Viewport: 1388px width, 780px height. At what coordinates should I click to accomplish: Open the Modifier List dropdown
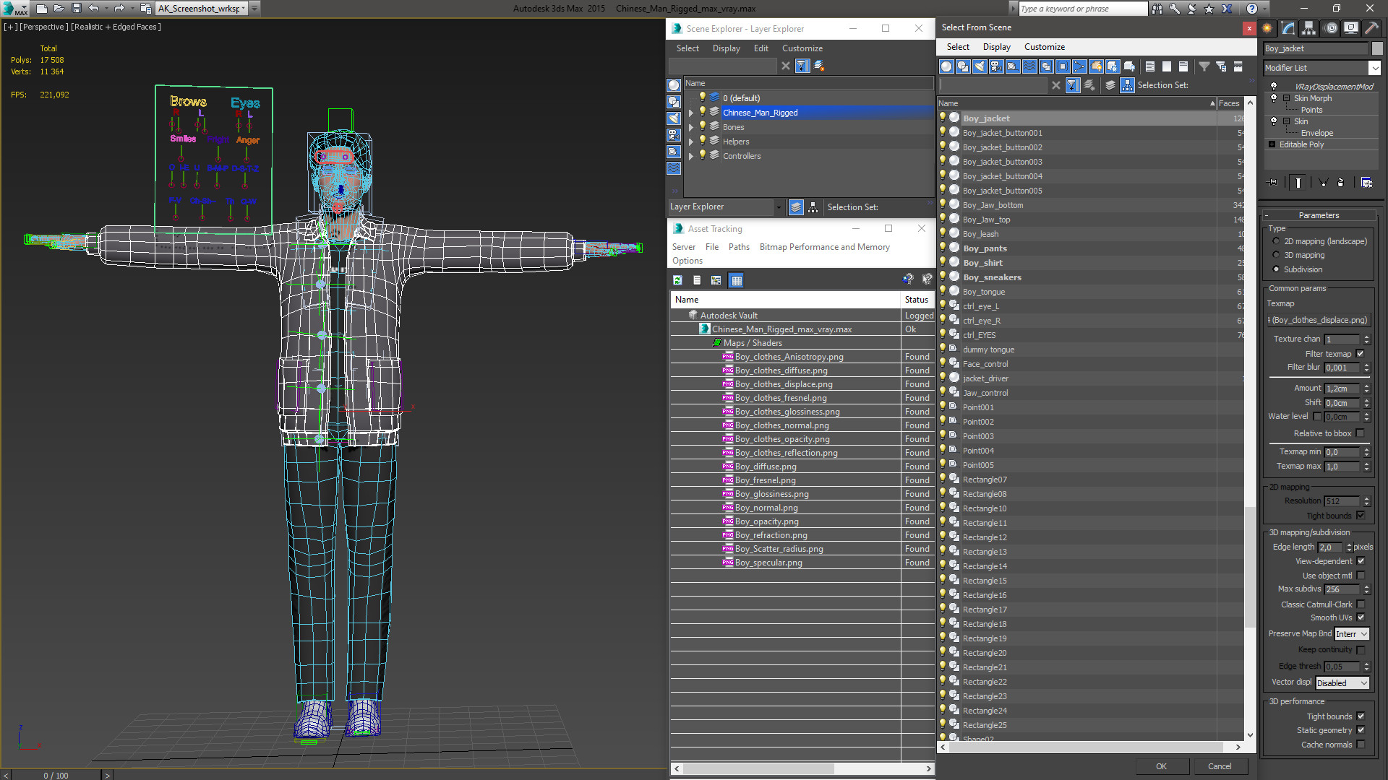[1374, 68]
